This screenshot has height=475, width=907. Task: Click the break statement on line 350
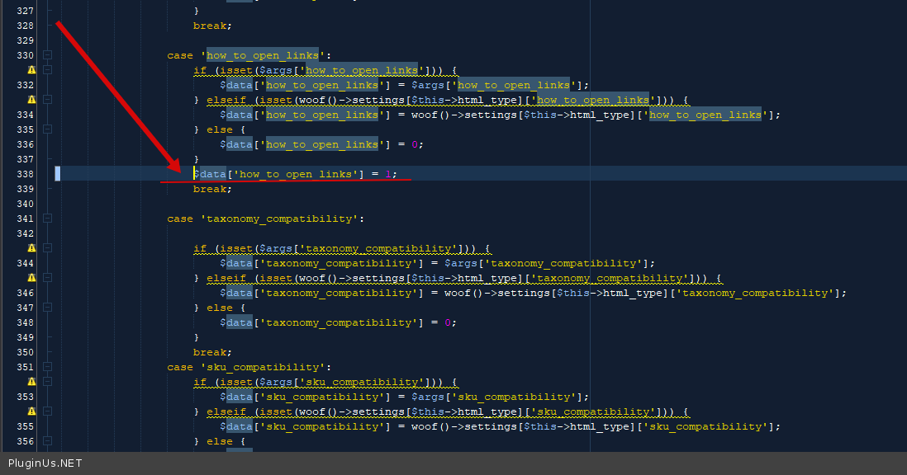click(x=211, y=352)
